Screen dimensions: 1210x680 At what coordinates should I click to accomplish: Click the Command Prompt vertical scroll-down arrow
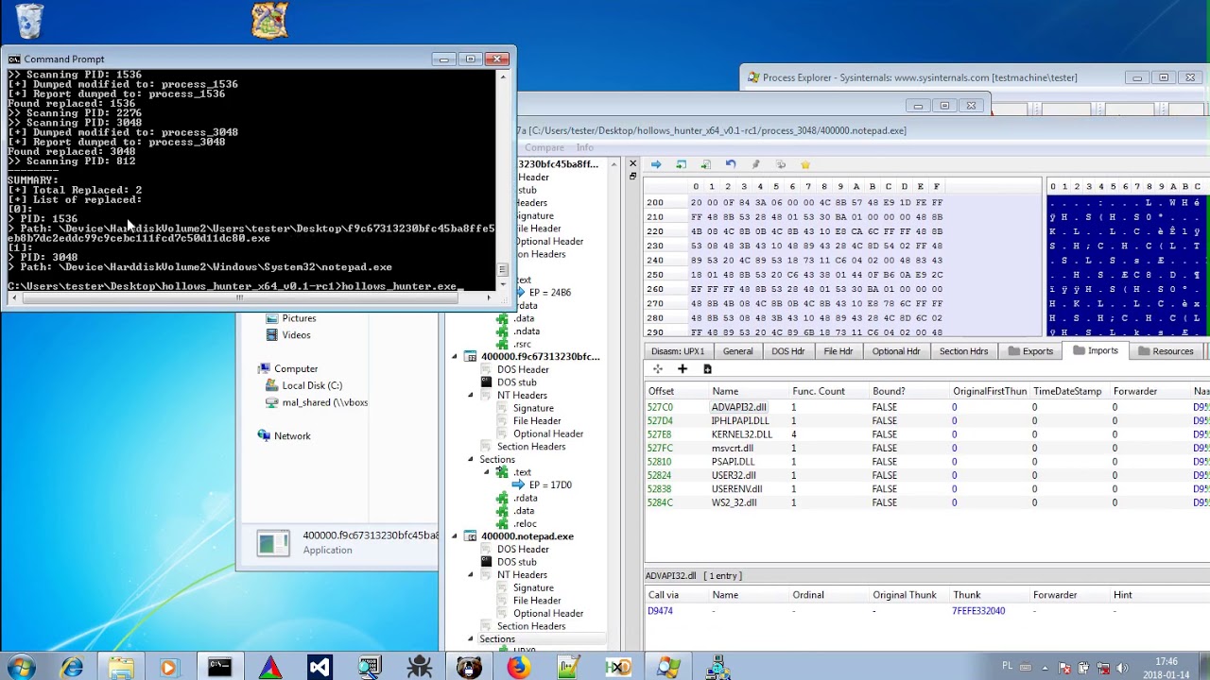tap(503, 282)
